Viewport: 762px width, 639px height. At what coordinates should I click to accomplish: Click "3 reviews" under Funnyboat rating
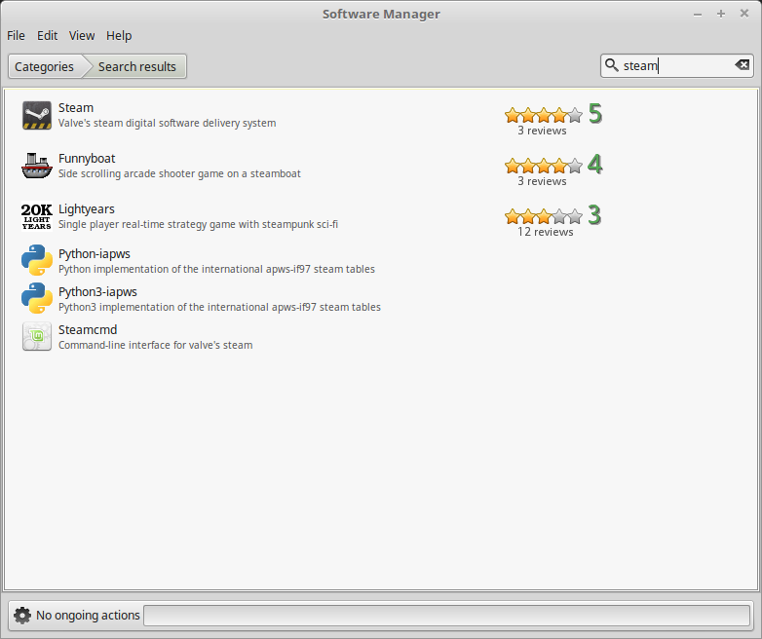coord(542,181)
